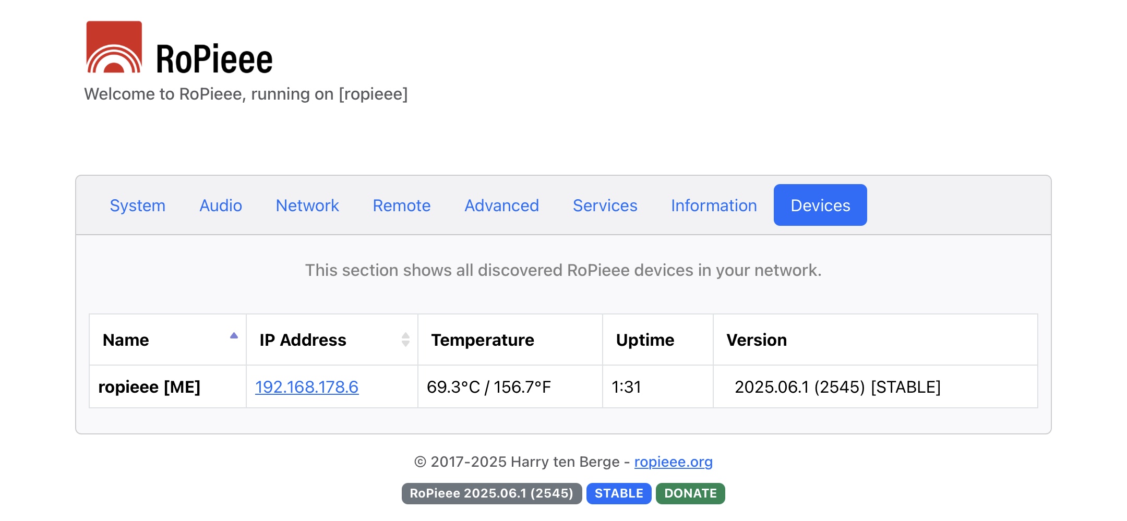Click the discovered devices description text

point(563,270)
